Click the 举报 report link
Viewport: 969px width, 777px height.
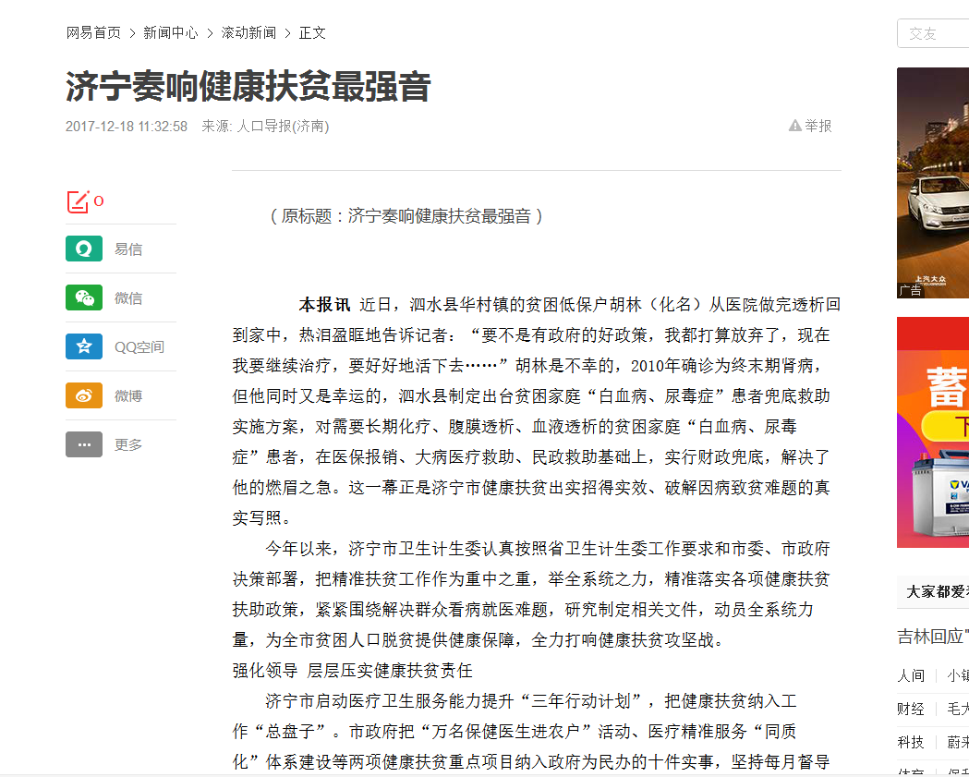pos(818,126)
